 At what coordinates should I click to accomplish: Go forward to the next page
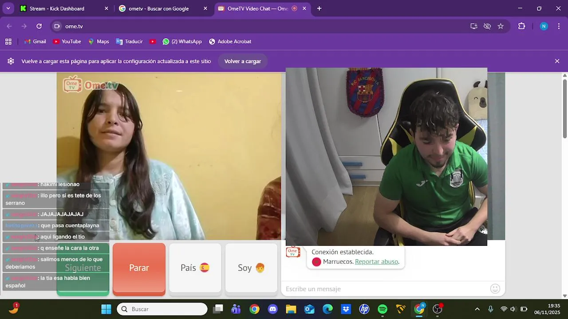point(24,26)
